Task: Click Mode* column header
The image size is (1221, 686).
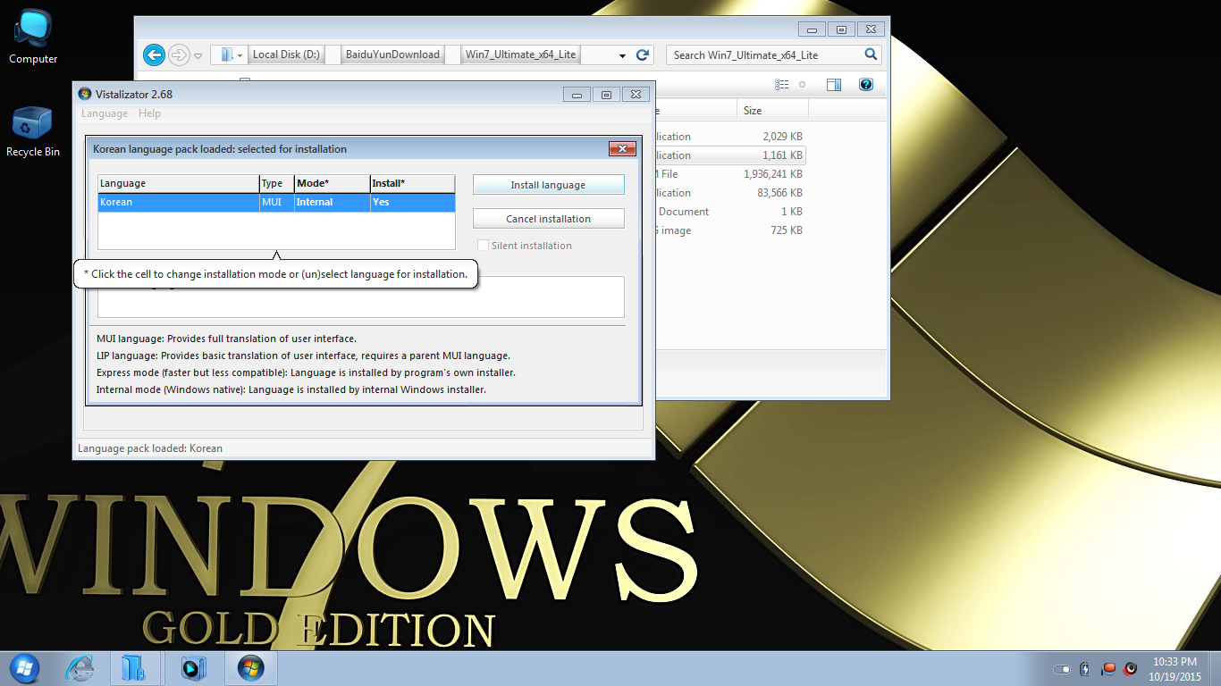Action: tap(332, 183)
